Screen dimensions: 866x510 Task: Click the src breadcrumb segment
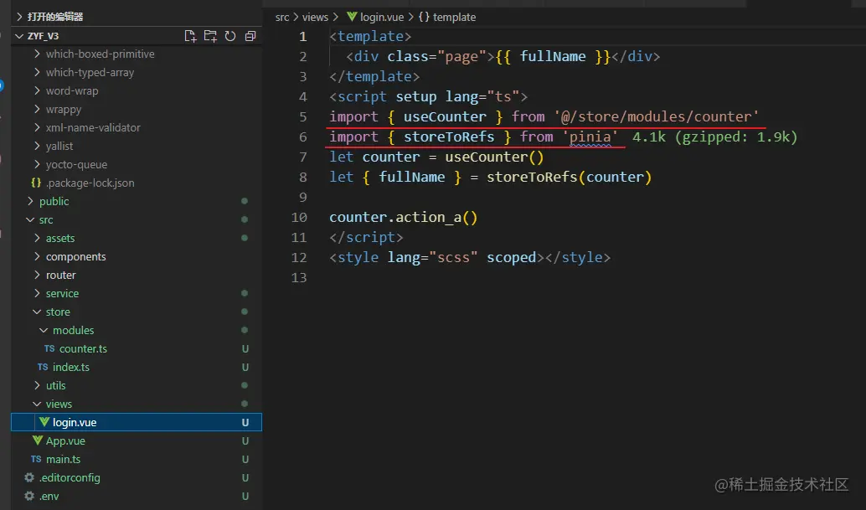coord(282,17)
